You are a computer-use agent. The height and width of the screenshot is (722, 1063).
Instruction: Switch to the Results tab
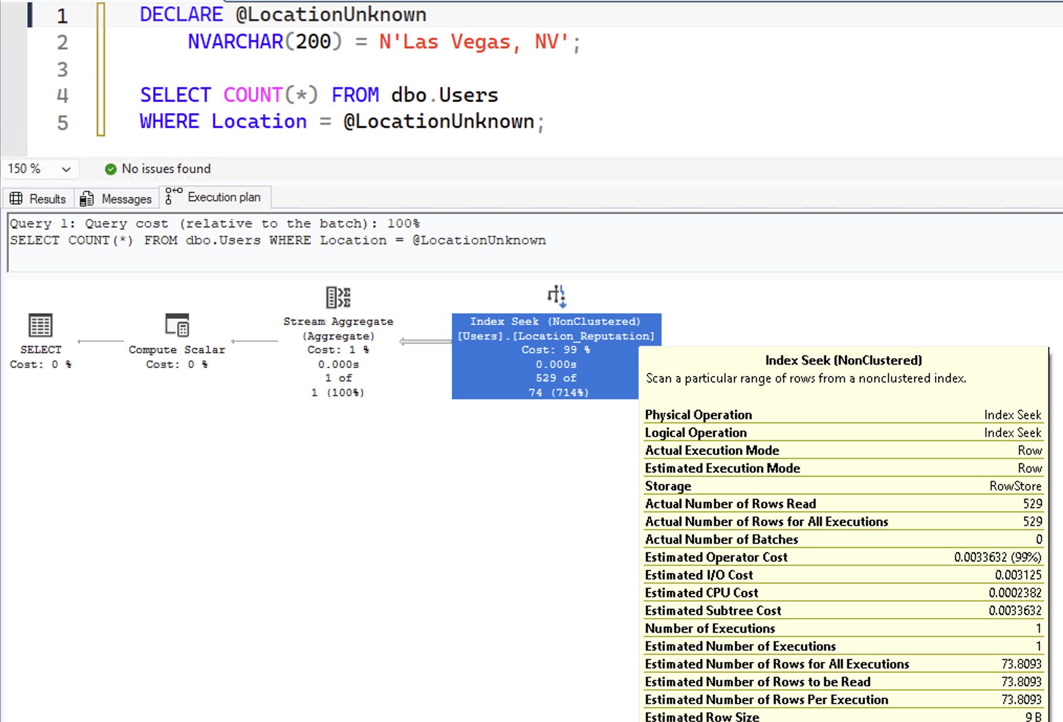point(47,199)
